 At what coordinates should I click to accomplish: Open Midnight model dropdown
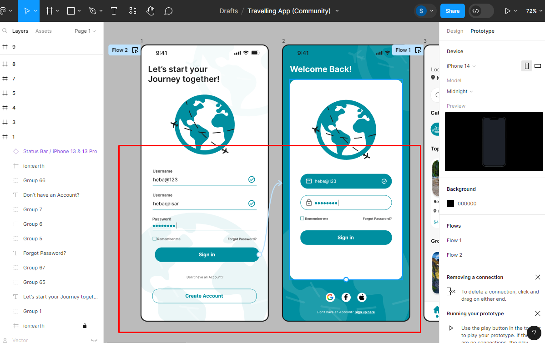459,91
